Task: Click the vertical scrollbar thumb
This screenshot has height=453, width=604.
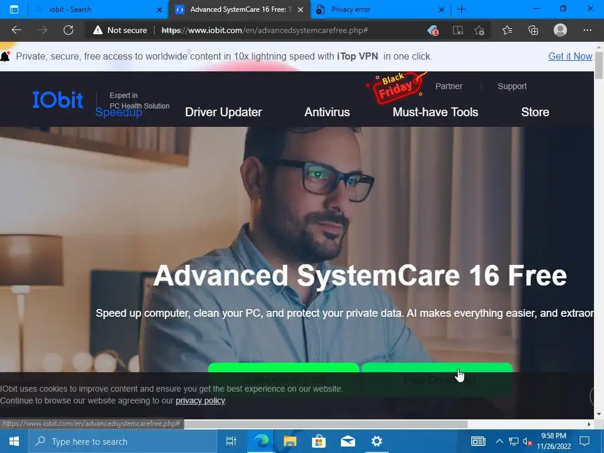Action: [x=599, y=65]
